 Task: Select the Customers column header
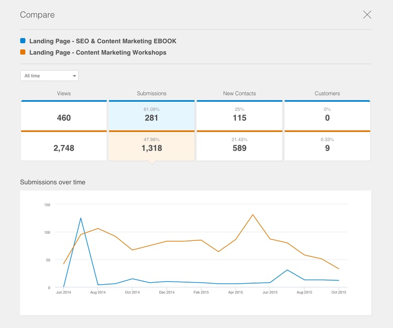click(327, 94)
